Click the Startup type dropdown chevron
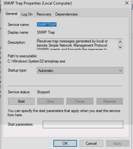The width and height of the screenshot is (133, 149). pos(120,71)
